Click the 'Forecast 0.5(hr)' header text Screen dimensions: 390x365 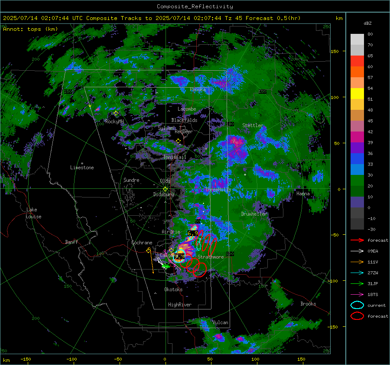(x=273, y=18)
